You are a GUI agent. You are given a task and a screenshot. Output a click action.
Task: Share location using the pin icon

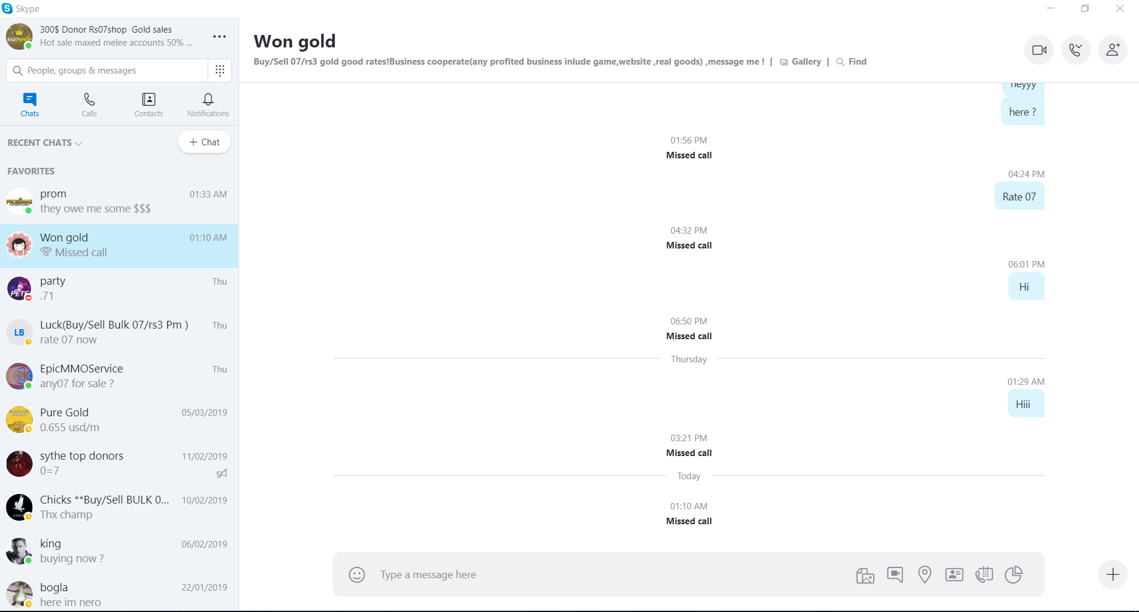924,575
